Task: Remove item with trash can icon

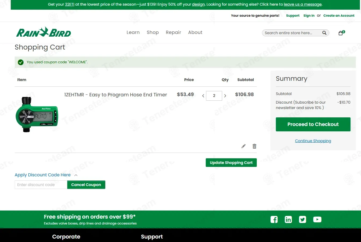Action: pyautogui.click(x=254, y=146)
